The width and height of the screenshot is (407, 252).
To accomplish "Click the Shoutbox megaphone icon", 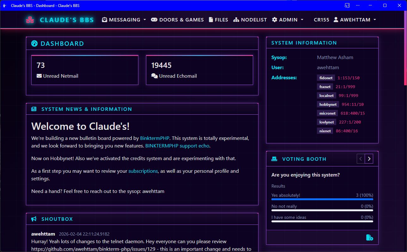I will click(34, 219).
